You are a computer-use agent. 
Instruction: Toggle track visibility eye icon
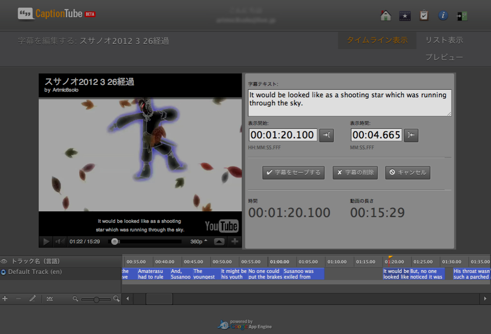coord(4,261)
